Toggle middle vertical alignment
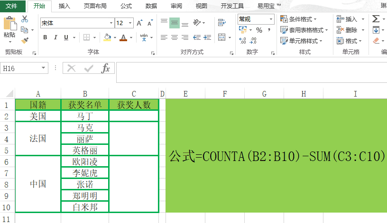This screenshot has height=223, width=387. pyautogui.click(x=175, y=23)
